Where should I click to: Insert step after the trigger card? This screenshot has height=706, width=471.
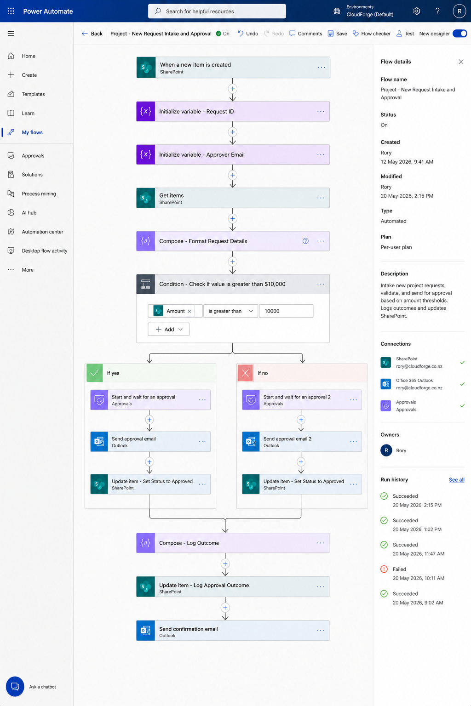[x=233, y=89]
